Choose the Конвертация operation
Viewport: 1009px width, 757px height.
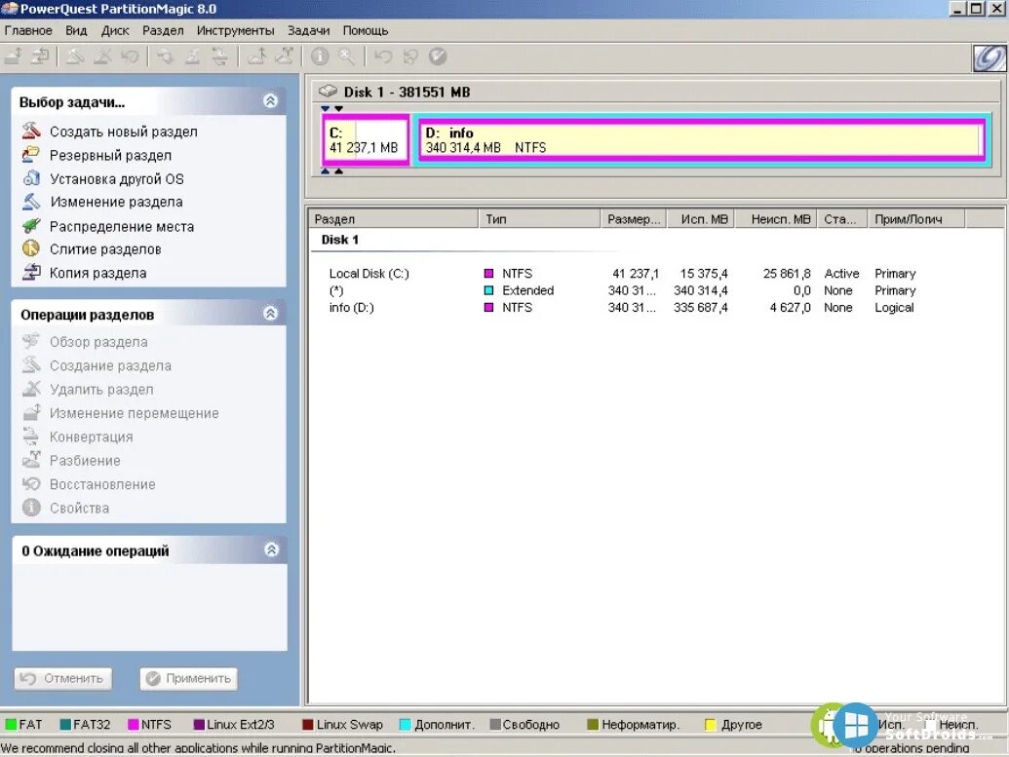point(92,436)
